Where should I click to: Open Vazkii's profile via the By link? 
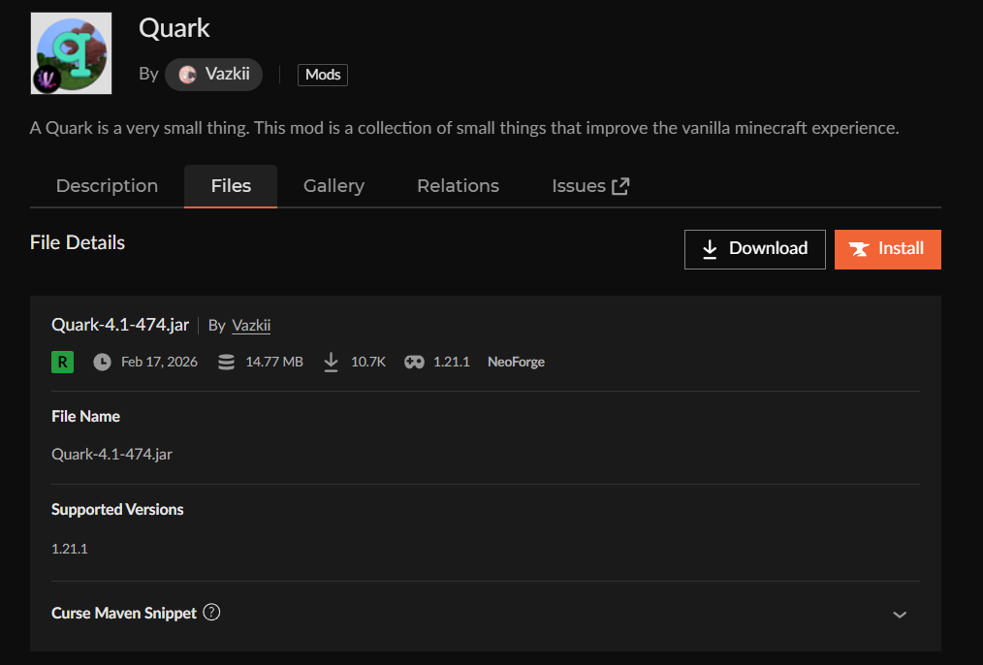pos(249,325)
